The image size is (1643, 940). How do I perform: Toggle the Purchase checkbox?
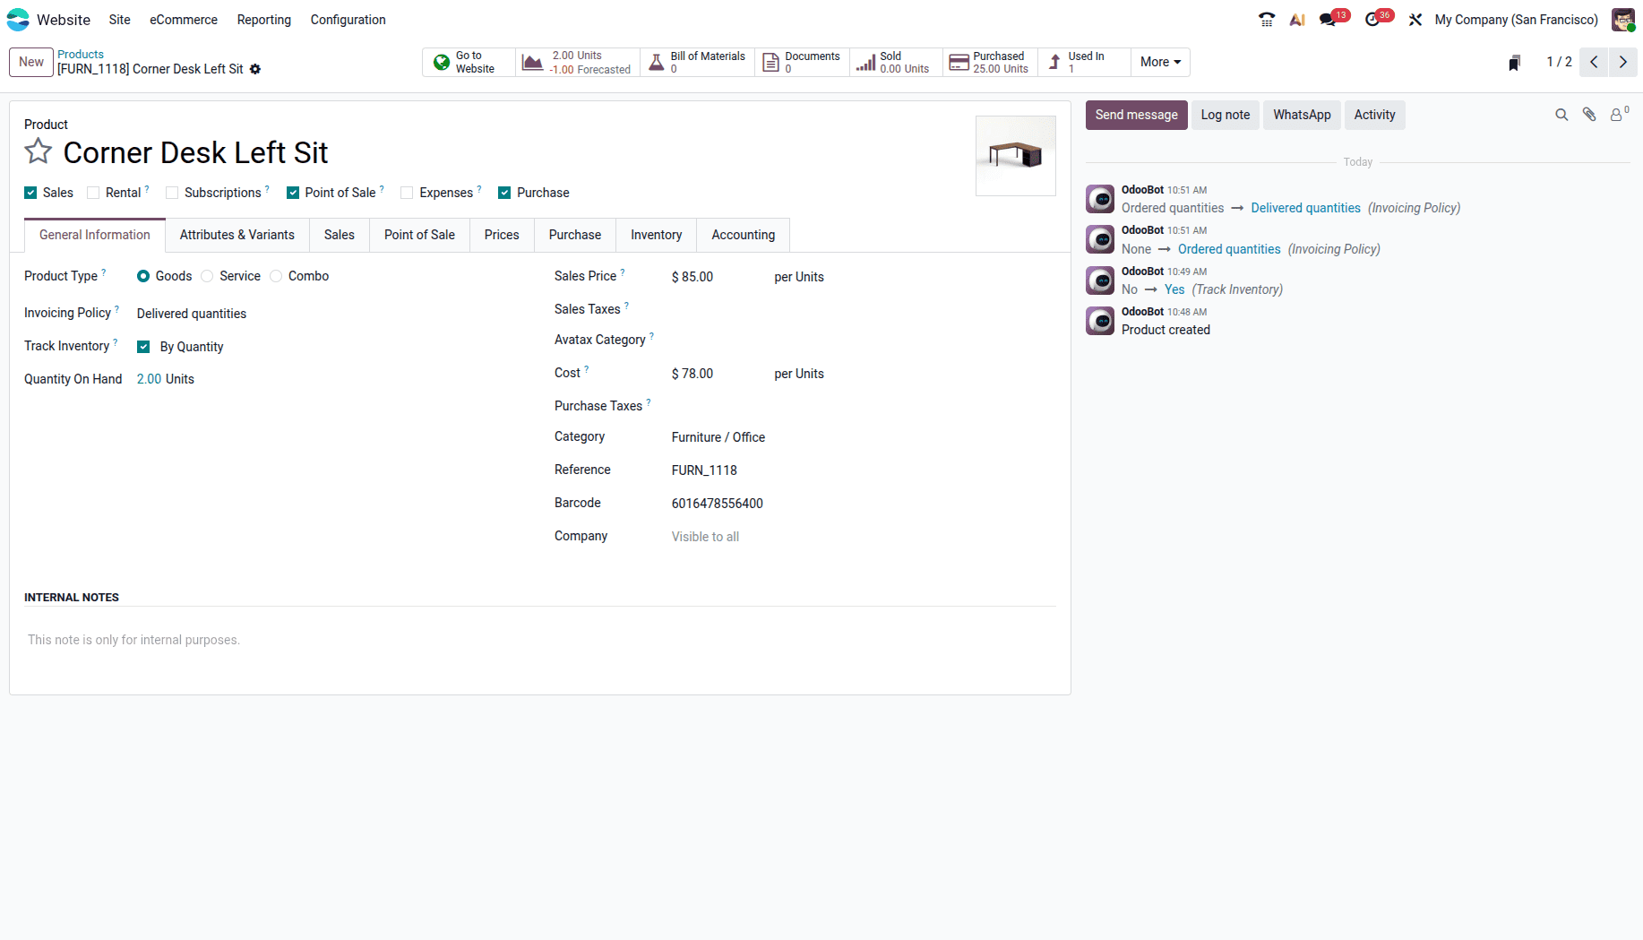[504, 193]
